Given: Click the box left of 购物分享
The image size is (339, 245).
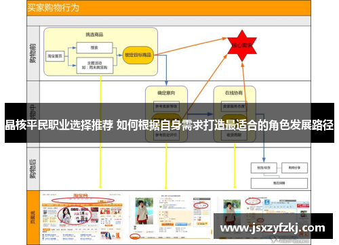Looking at the screenshot, I should point(264,168).
